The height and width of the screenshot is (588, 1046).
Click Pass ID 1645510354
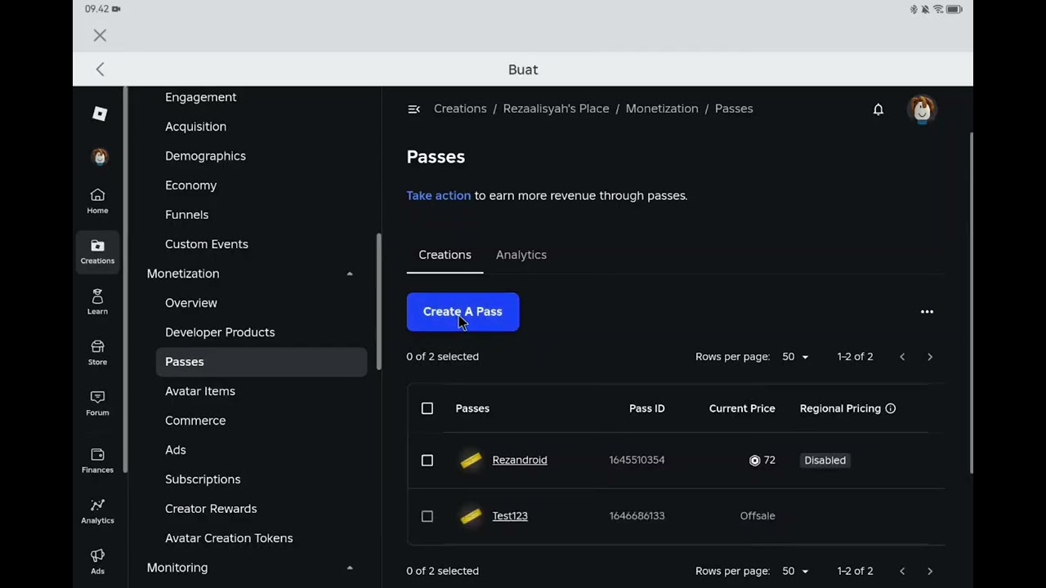point(637,461)
